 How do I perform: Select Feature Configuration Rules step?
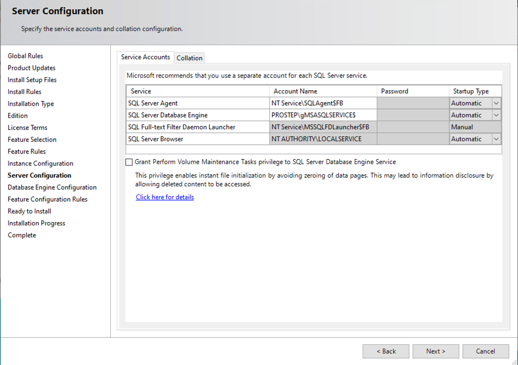[x=48, y=199]
